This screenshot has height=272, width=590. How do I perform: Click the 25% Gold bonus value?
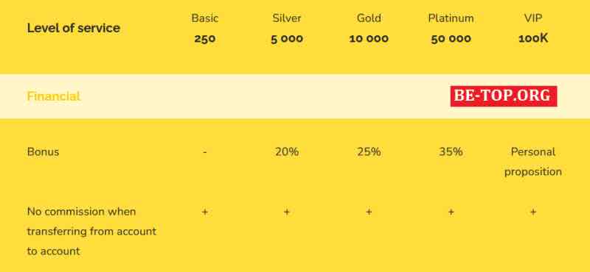(x=369, y=152)
